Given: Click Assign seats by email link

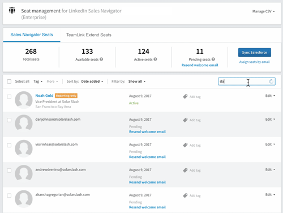Looking at the screenshot, I should (x=254, y=62).
